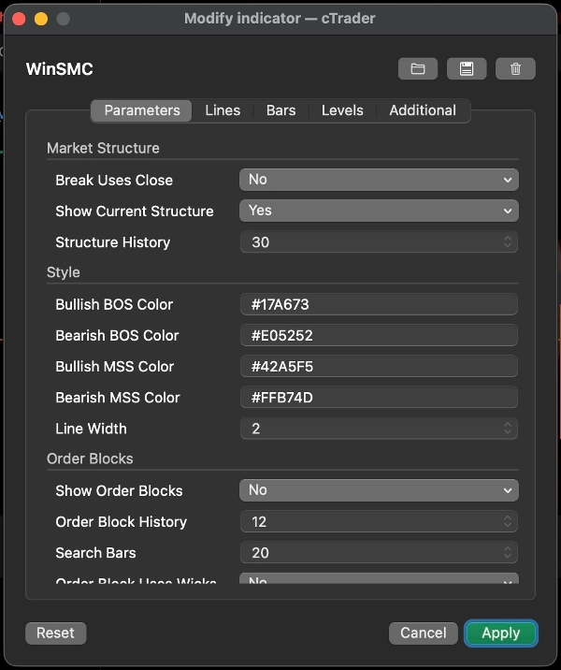The image size is (561, 670).
Task: Click the WinSMC indicator title
Action: click(59, 69)
